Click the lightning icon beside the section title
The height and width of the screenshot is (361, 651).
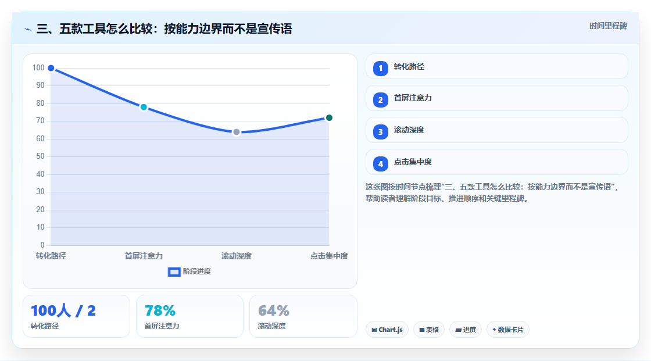point(28,29)
